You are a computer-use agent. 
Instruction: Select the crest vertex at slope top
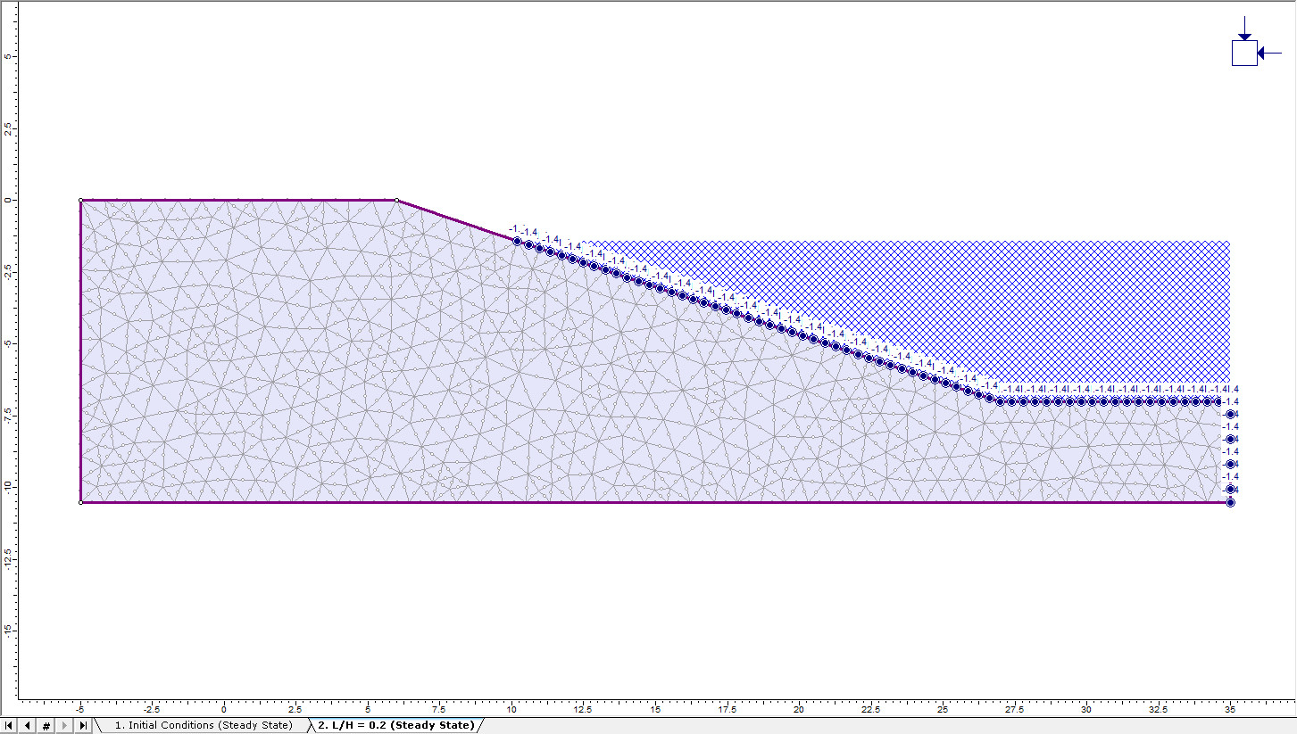click(x=397, y=200)
